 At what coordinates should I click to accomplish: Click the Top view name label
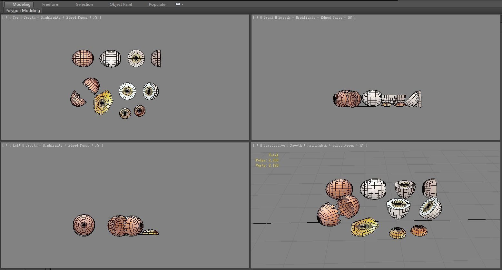pos(15,18)
